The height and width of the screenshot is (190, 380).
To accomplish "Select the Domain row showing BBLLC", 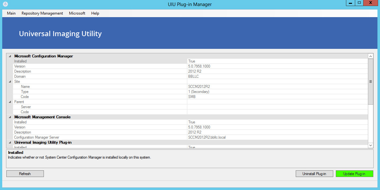I will pos(95,76).
